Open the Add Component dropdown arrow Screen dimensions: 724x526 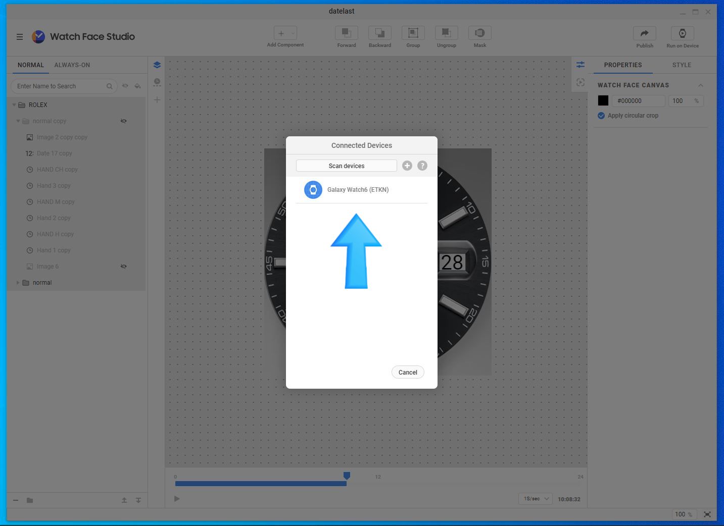[x=293, y=33]
